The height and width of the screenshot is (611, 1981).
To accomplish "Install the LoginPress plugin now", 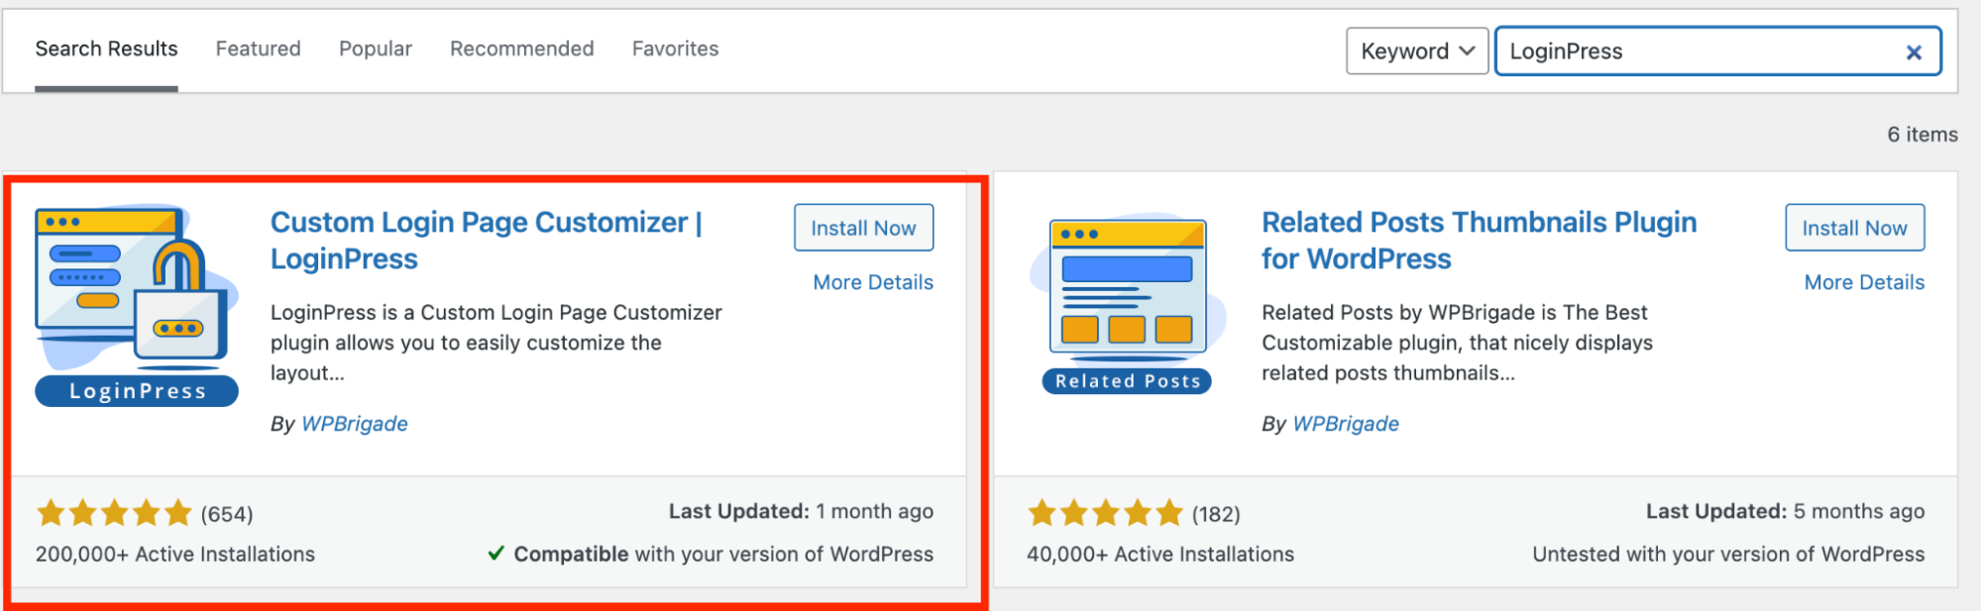I will 864,228.
